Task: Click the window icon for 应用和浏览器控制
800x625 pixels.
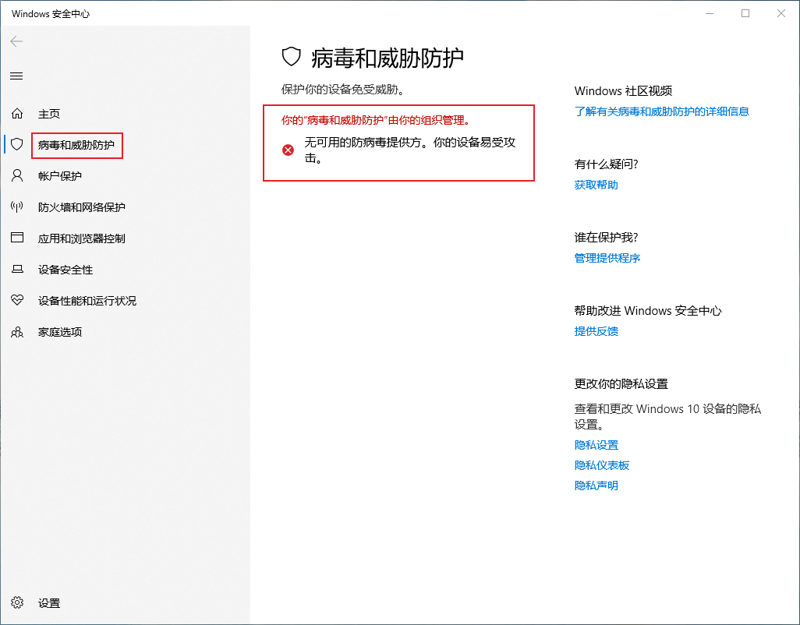Action: click(17, 238)
